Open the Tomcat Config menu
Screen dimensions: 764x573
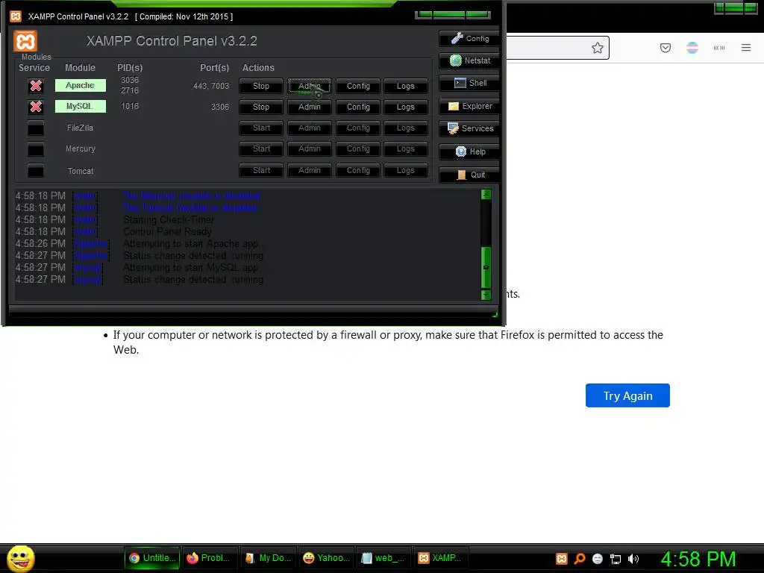click(358, 170)
